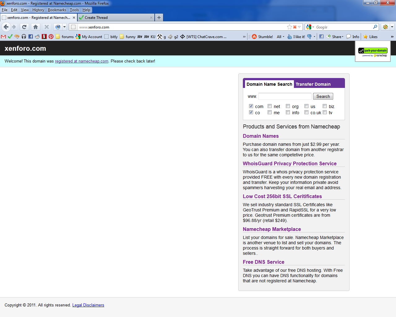
Task: Switch to the Create Thread tab
Action: (116, 18)
